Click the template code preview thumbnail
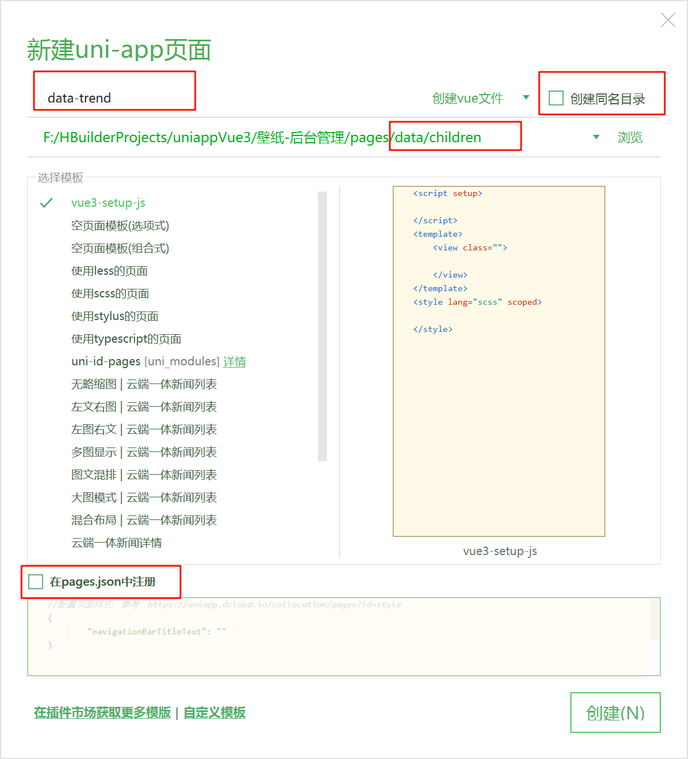 [x=499, y=361]
